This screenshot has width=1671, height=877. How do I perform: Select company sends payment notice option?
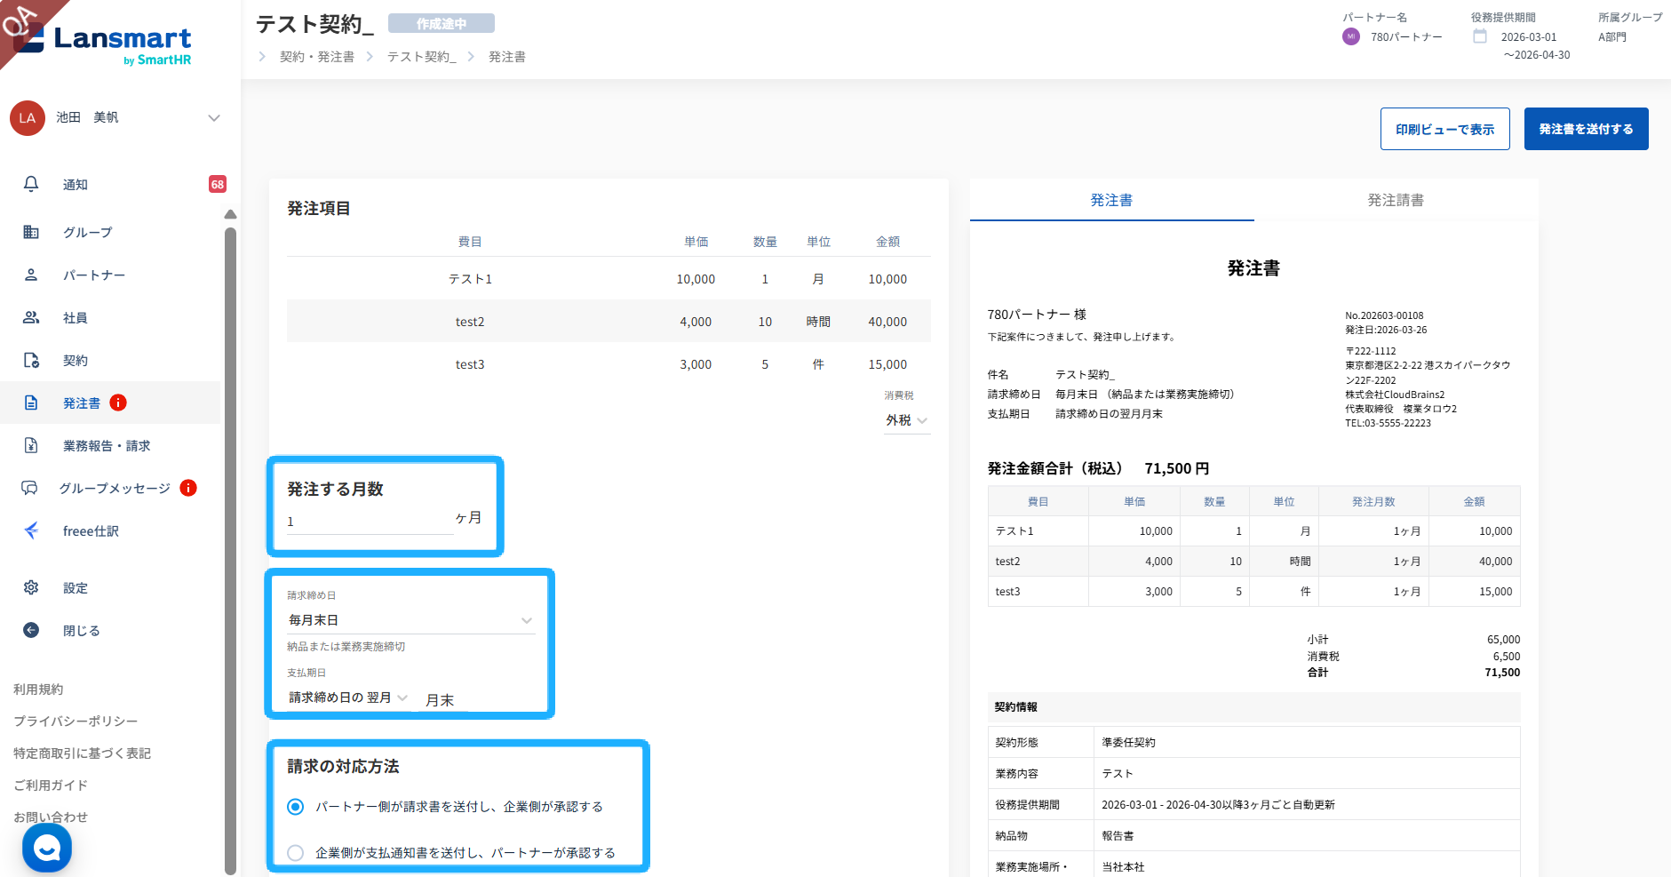(296, 853)
